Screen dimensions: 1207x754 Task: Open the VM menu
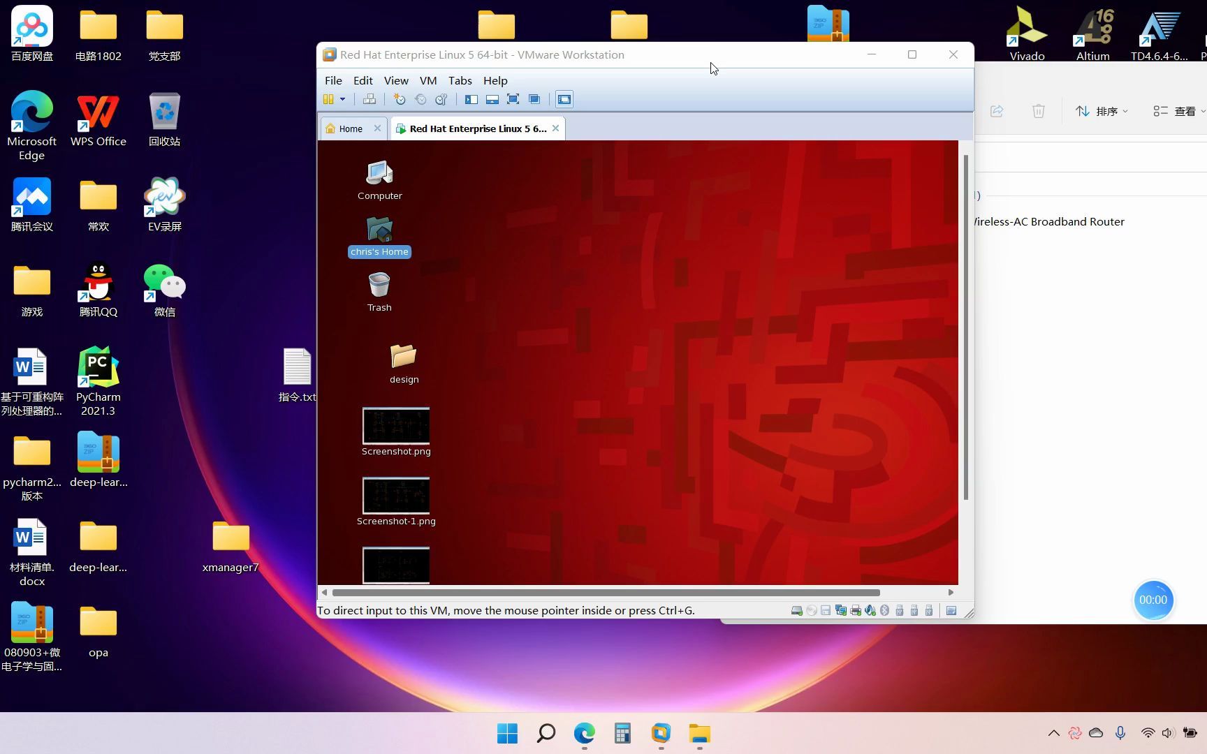(x=428, y=81)
